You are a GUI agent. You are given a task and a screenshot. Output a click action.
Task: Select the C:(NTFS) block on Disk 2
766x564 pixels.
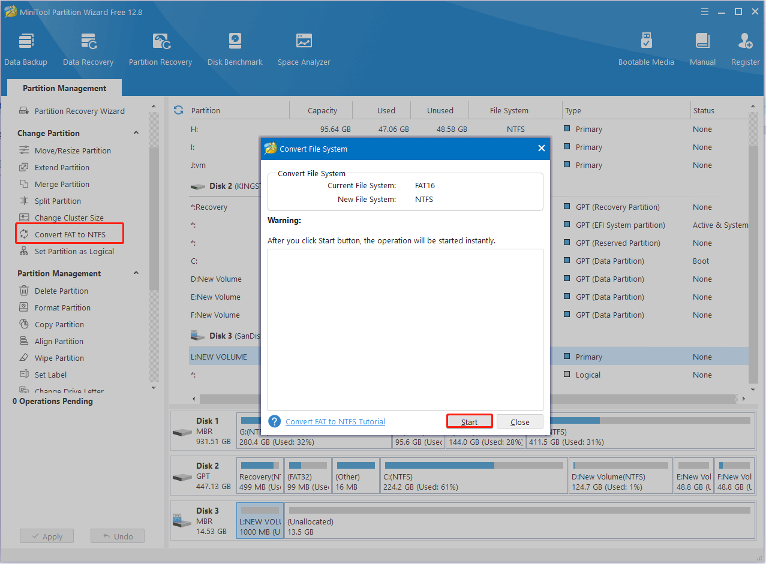(474, 475)
